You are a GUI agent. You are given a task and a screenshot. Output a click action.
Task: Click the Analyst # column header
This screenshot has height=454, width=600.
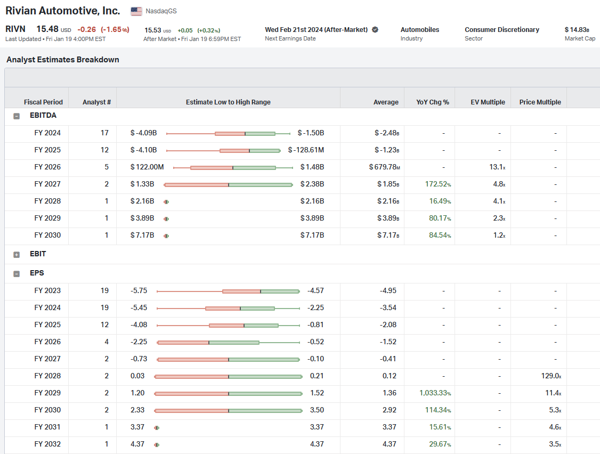click(97, 102)
